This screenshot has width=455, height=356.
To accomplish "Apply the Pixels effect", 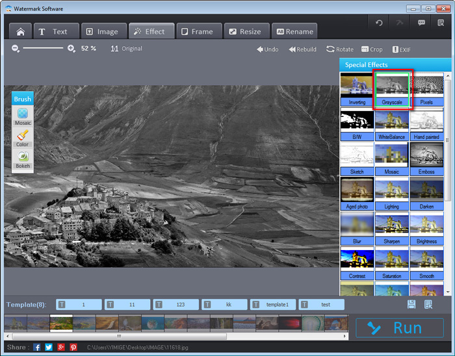I will 426,89.
